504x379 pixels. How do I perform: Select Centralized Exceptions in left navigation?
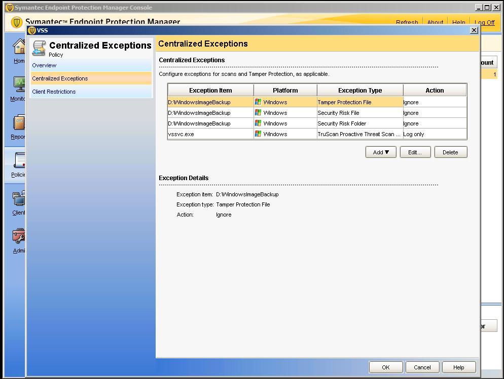(x=60, y=78)
